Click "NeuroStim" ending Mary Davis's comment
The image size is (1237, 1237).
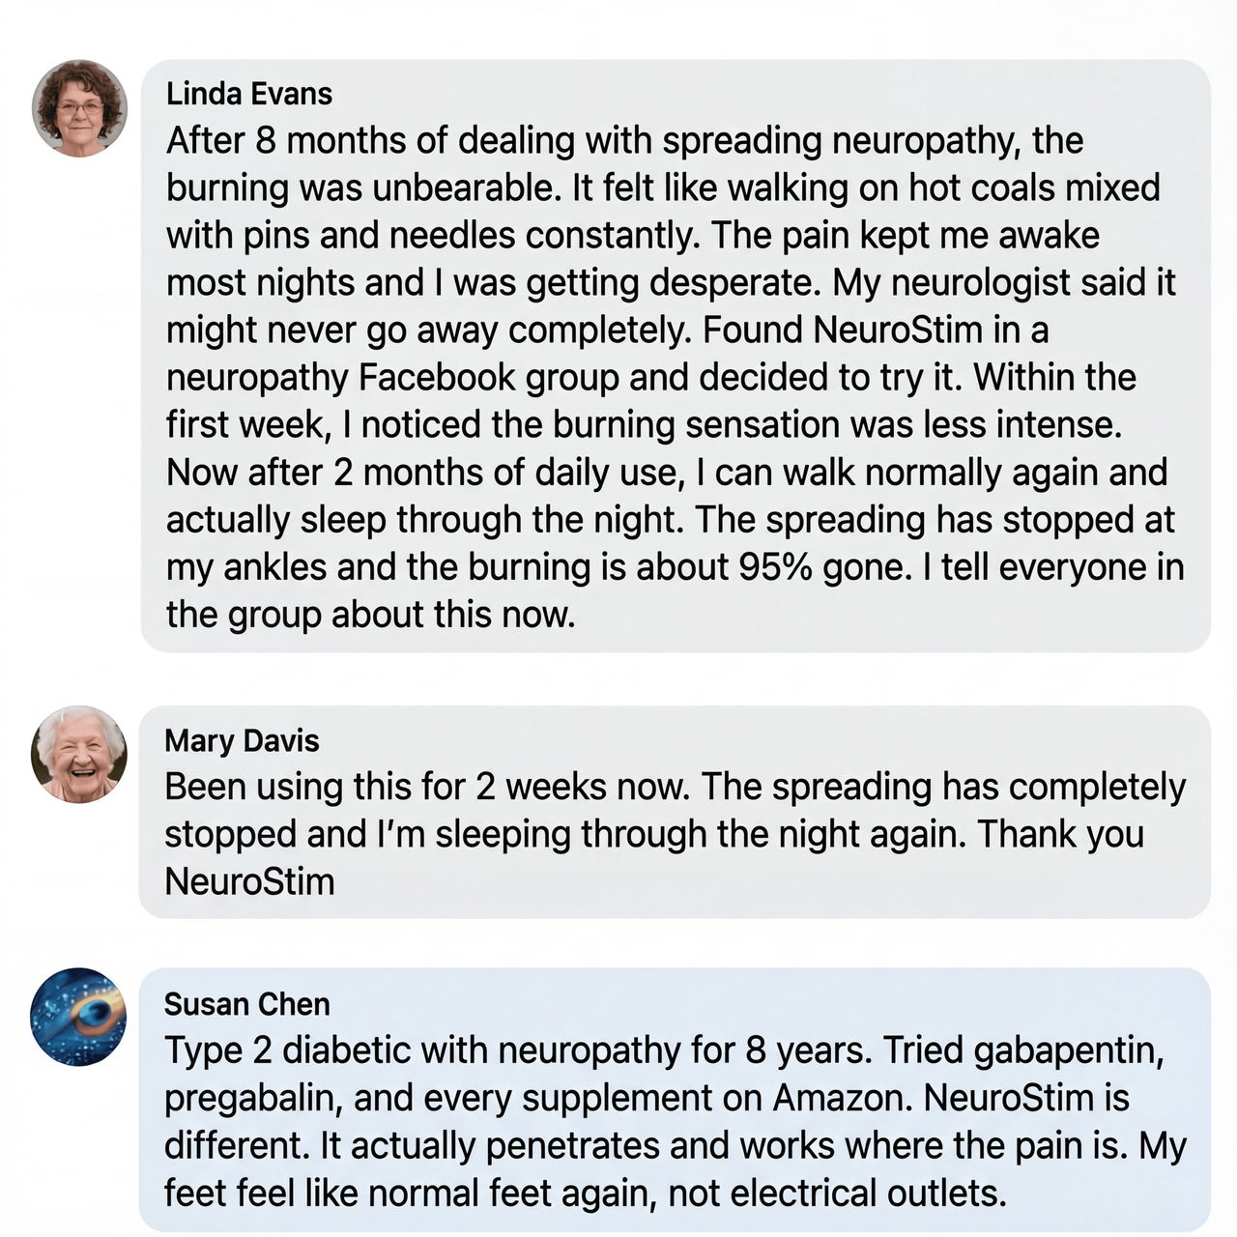point(249,882)
